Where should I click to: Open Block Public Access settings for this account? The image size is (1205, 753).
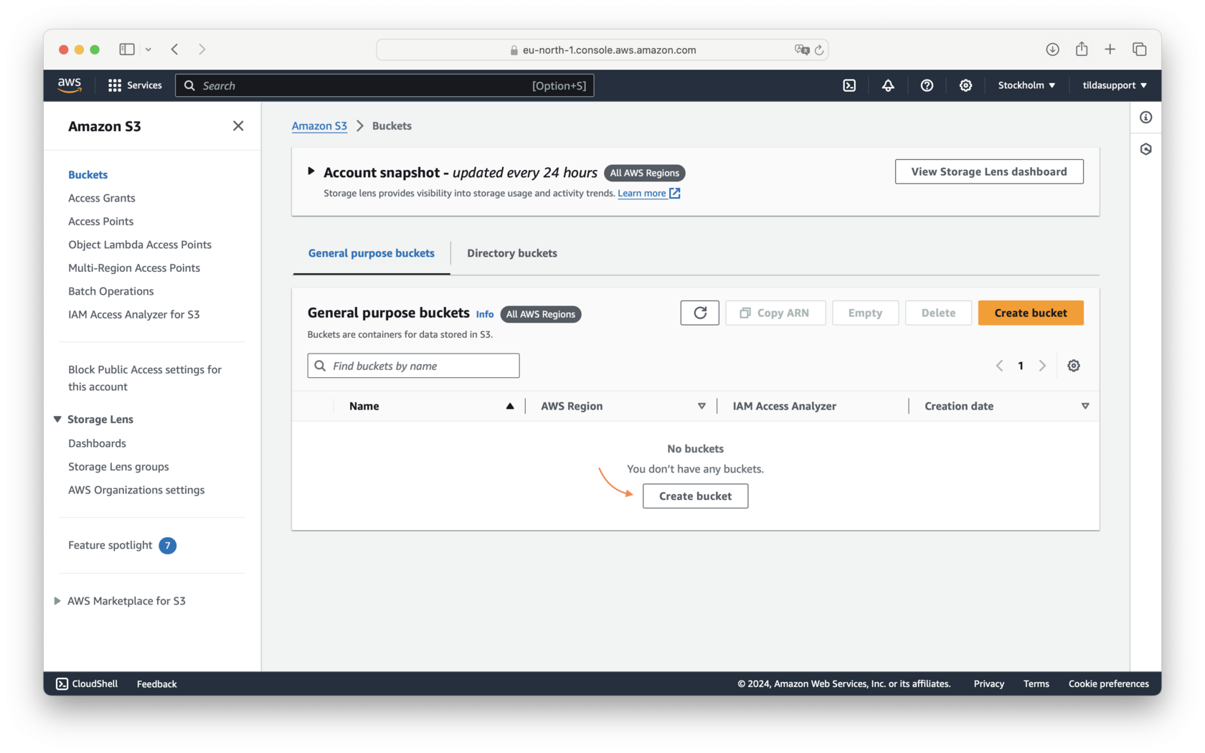pyautogui.click(x=145, y=378)
